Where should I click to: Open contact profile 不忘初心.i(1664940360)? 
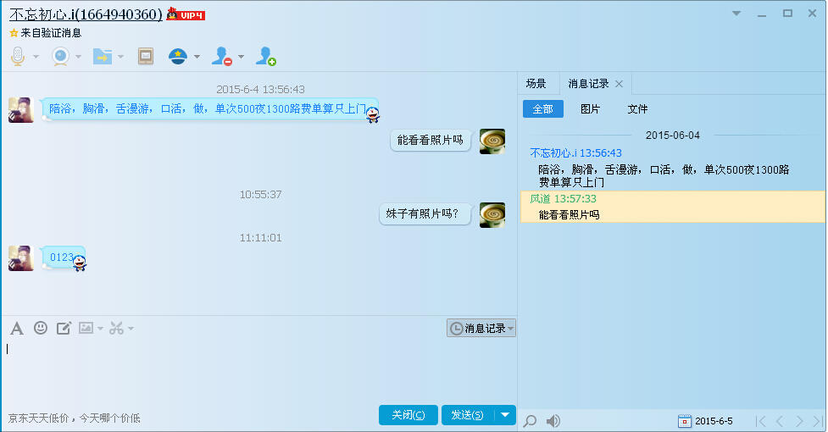click(86, 14)
